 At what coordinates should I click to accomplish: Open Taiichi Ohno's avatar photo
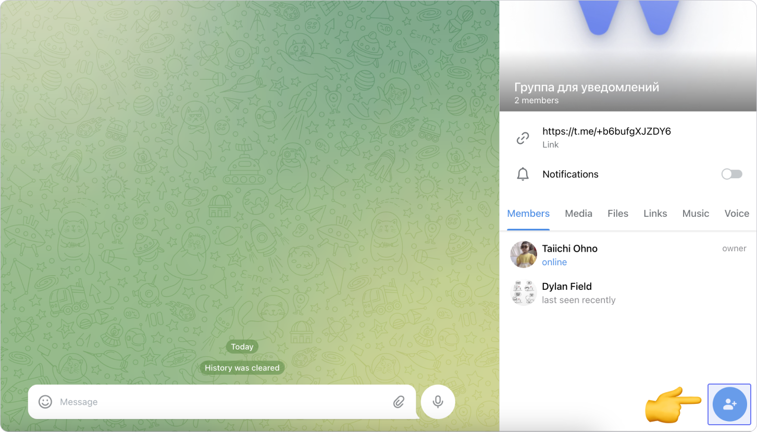coord(524,255)
